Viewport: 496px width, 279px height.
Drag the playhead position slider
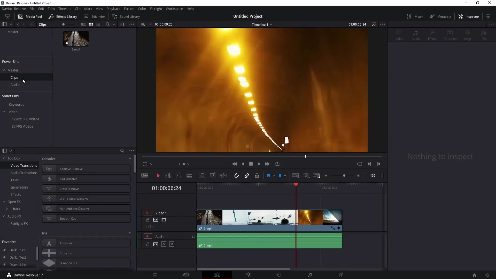(x=296, y=184)
